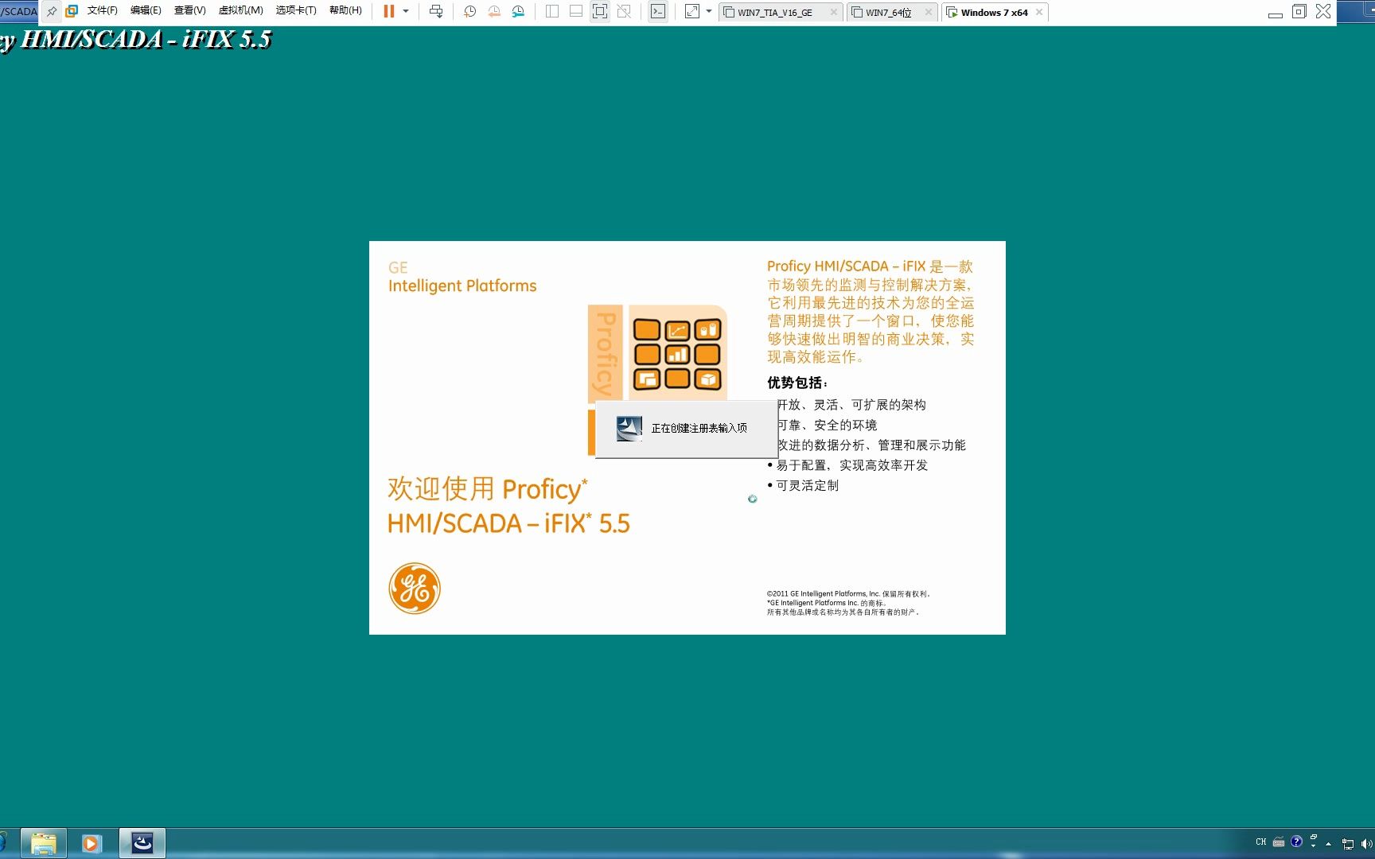This screenshot has width=1375, height=859.
Task: Click the 欢迎使用 Proficy heading text
Action: click(487, 488)
